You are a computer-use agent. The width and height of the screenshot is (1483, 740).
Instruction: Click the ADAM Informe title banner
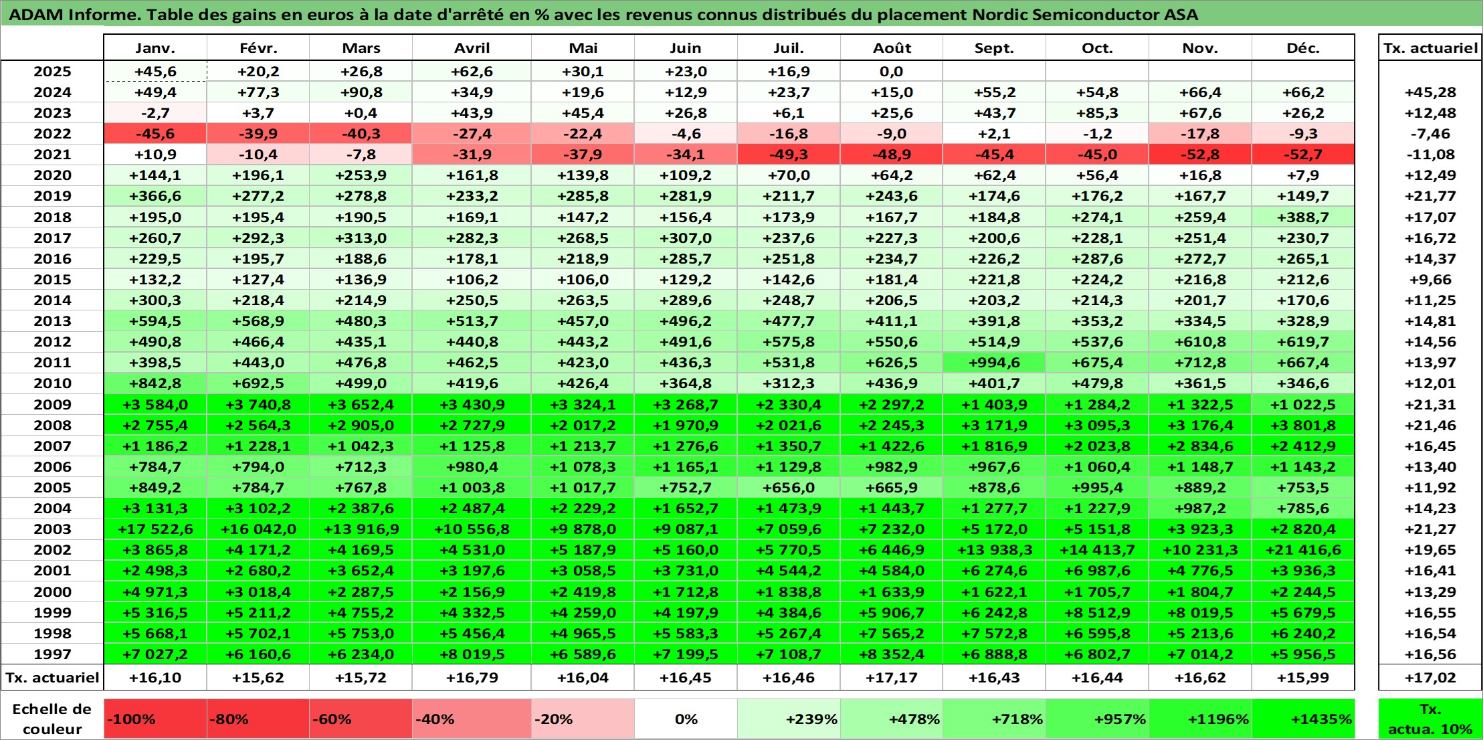[x=741, y=14]
